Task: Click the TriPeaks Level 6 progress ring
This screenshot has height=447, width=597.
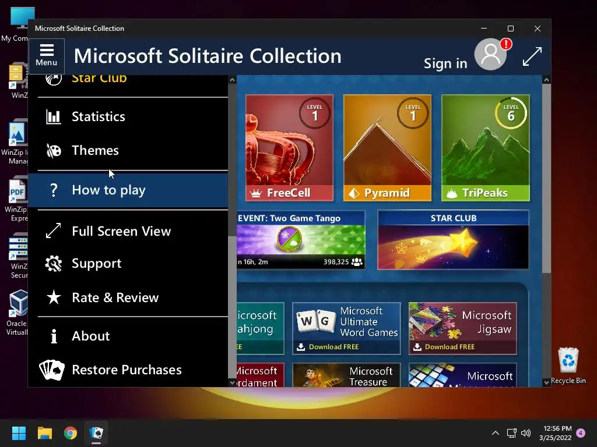Action: (511, 113)
